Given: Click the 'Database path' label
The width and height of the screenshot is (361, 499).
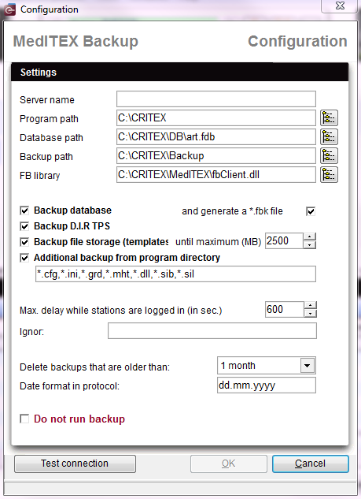Looking at the screenshot, I should [51, 138].
